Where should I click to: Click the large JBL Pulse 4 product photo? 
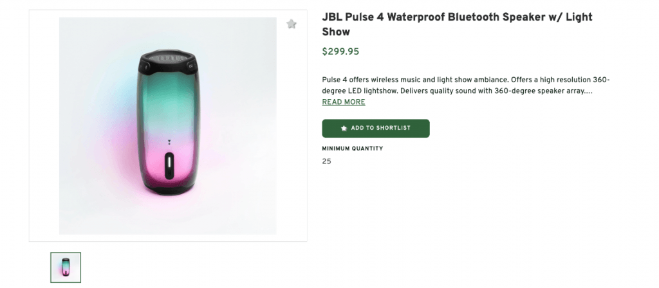click(x=167, y=125)
